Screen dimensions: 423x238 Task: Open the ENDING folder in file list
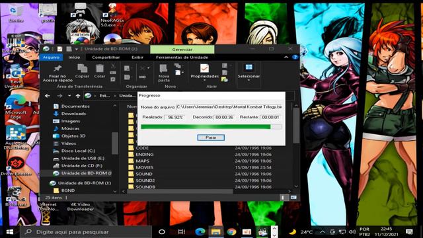[x=144, y=155]
